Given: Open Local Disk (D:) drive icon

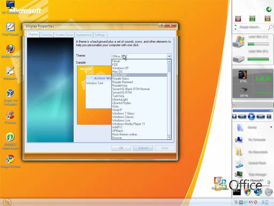Looking at the screenshot, I should [x=238, y=59].
